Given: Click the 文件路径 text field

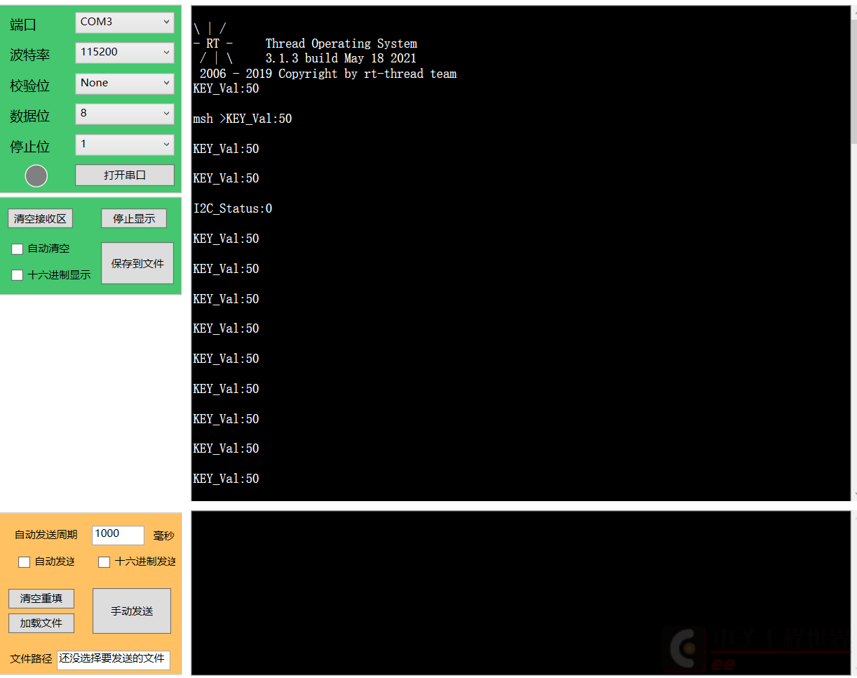Looking at the screenshot, I should tap(114, 660).
